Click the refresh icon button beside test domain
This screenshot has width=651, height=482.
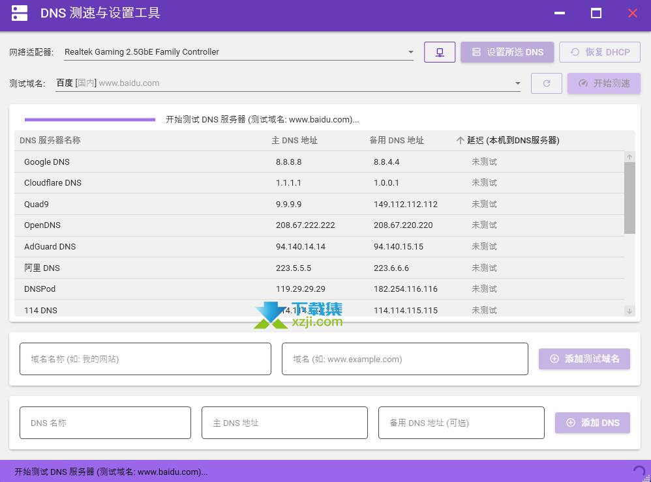[546, 83]
